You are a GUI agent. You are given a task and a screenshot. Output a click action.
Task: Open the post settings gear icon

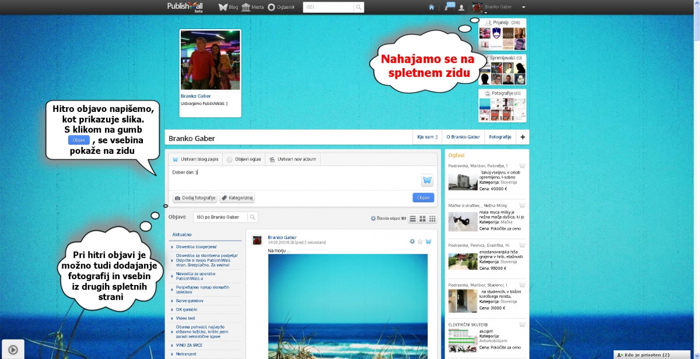click(412, 241)
